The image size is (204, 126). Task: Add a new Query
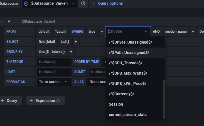11,101
